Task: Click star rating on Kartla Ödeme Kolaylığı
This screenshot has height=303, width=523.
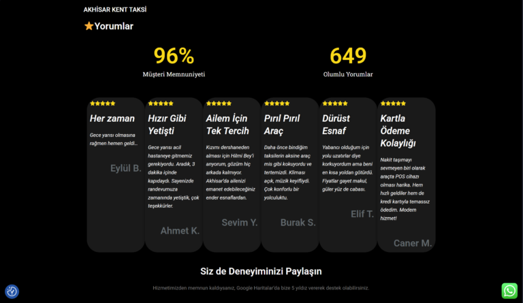Action: (393, 103)
